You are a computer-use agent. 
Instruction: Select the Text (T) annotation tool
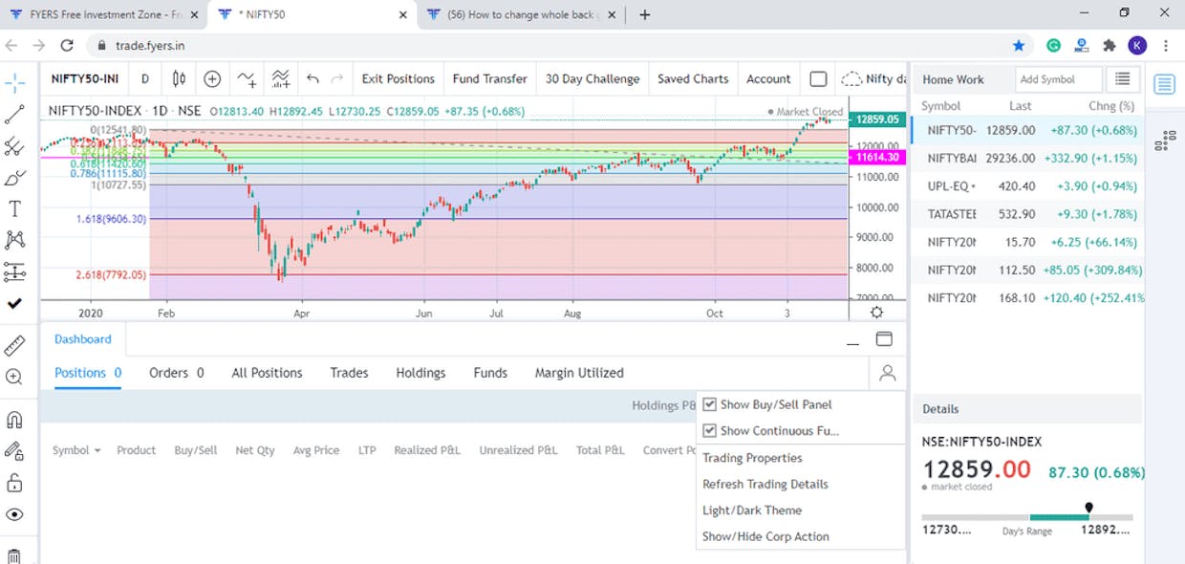point(14,208)
